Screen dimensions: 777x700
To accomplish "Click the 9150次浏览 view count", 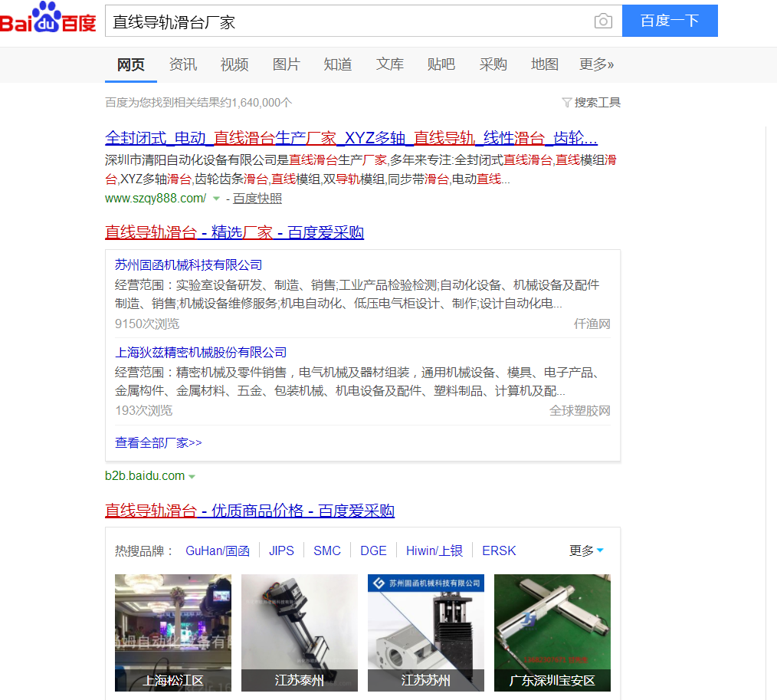I will click(147, 324).
